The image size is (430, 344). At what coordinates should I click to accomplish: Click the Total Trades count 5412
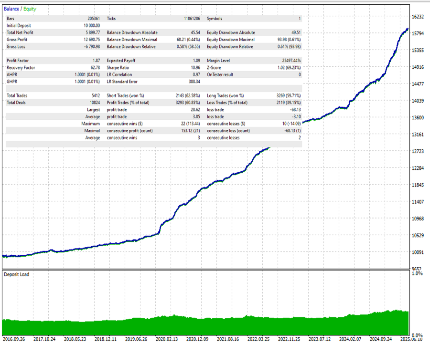(x=96, y=95)
